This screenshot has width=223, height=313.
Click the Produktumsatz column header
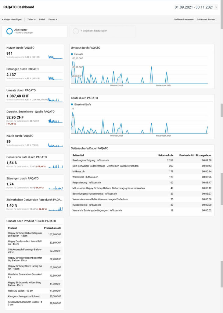[x=52, y=228]
